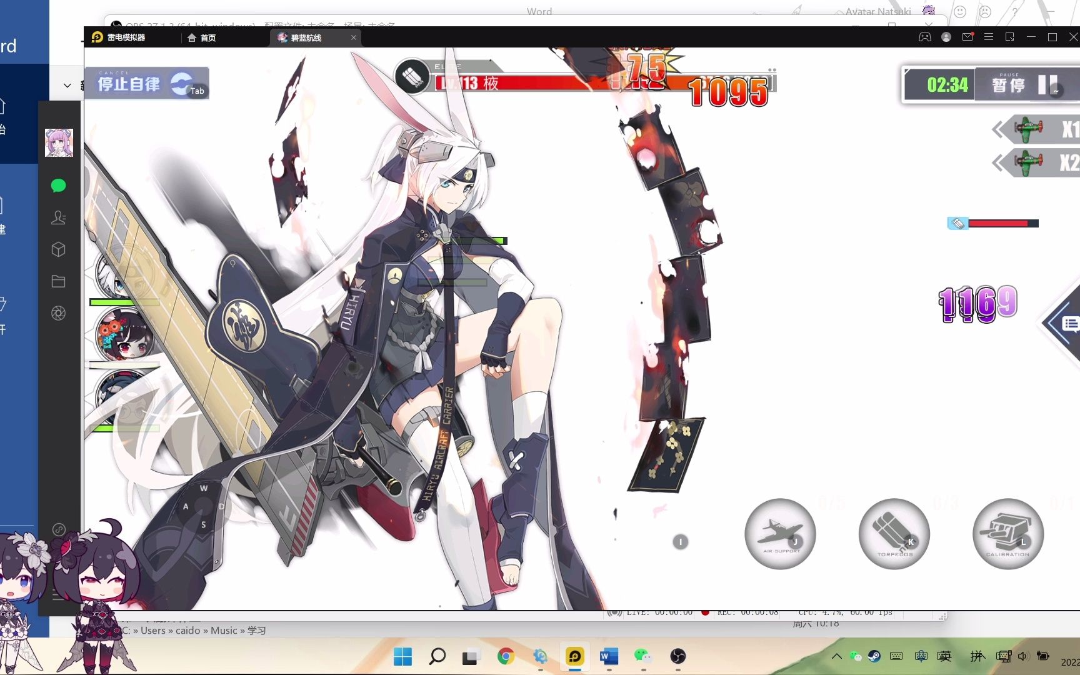Open Word from the taskbar
This screenshot has width=1080, height=675.
point(609,656)
